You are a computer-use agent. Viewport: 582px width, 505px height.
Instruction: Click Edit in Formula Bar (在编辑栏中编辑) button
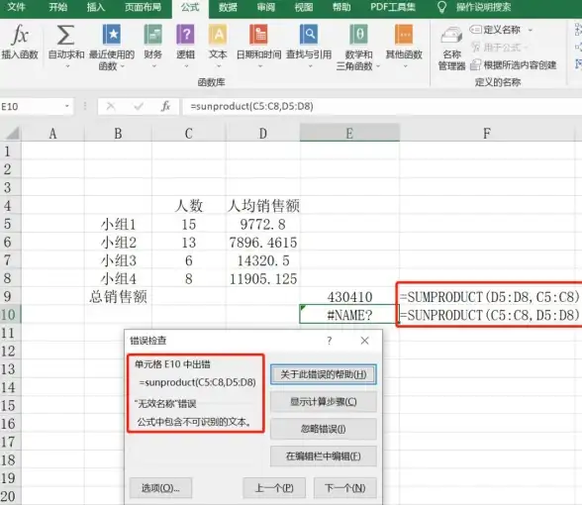pyautogui.click(x=324, y=456)
